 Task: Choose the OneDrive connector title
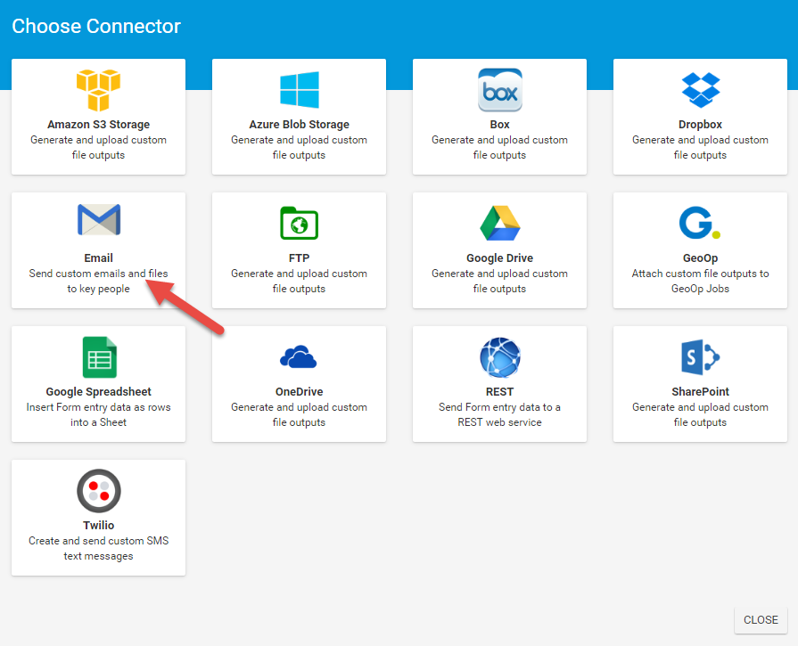click(x=300, y=392)
